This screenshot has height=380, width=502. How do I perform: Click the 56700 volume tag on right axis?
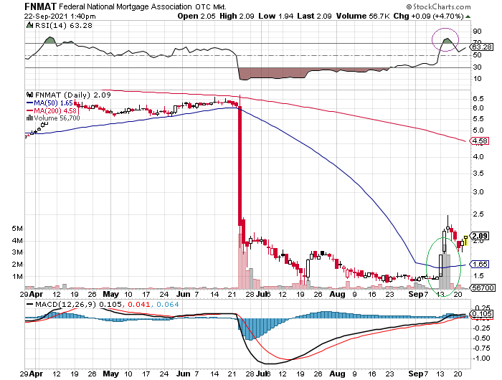pyautogui.click(x=483, y=288)
